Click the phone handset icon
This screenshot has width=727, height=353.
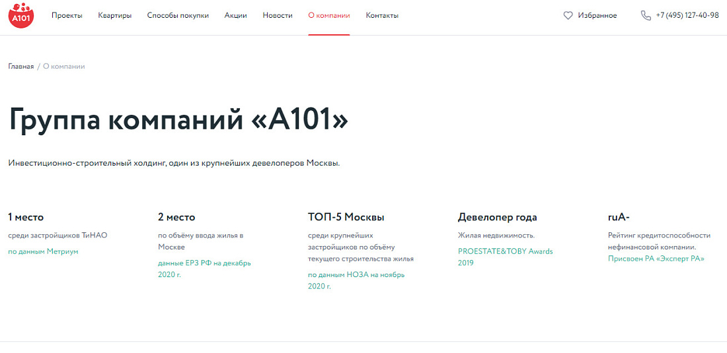click(x=646, y=16)
